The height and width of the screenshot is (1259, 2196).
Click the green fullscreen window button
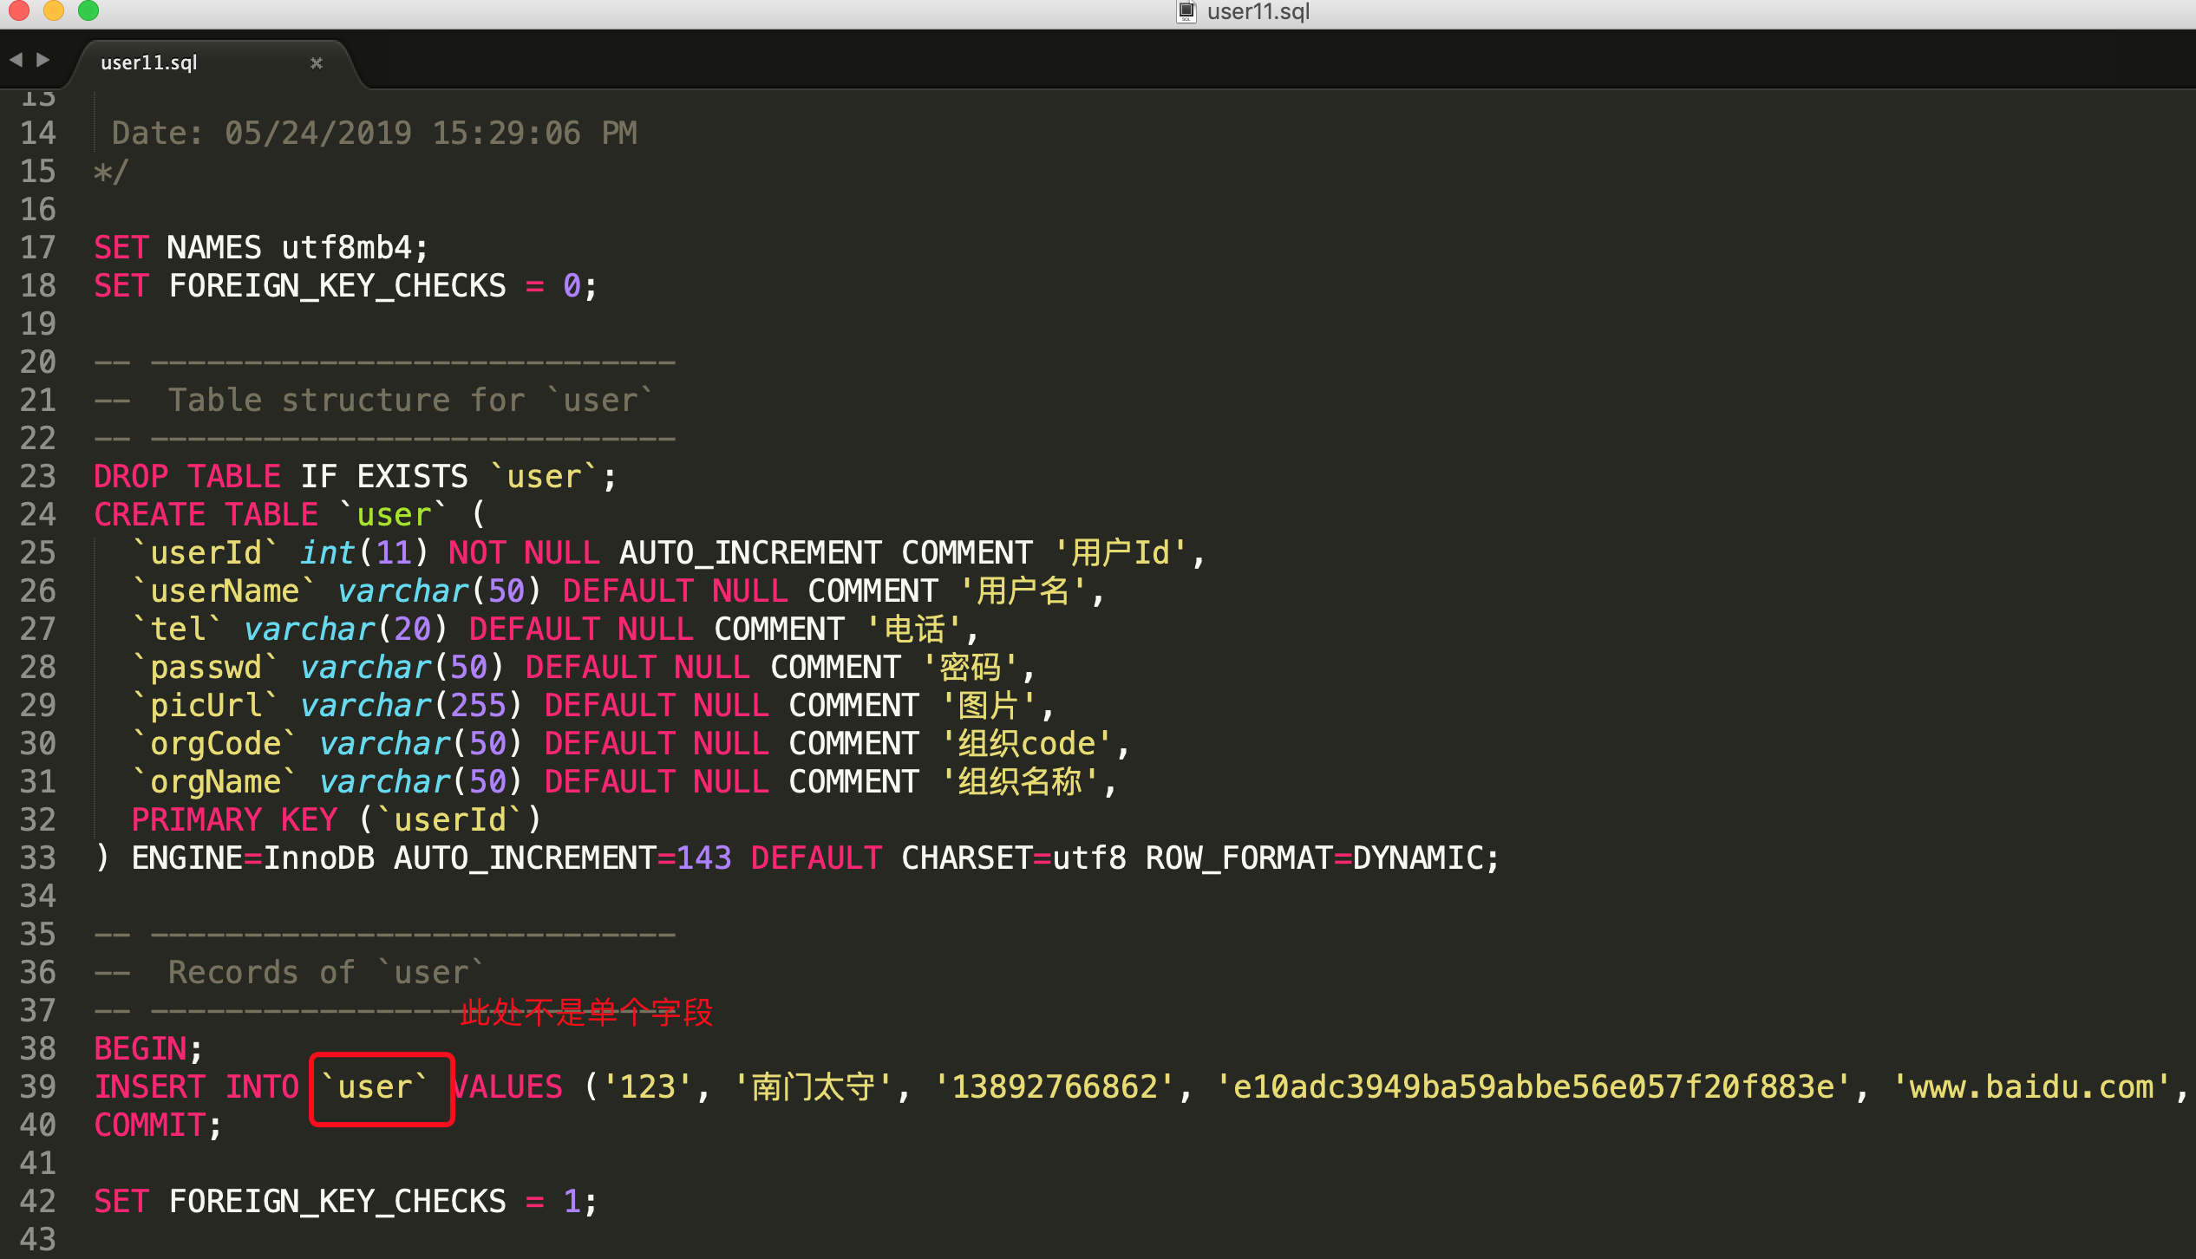coord(88,10)
